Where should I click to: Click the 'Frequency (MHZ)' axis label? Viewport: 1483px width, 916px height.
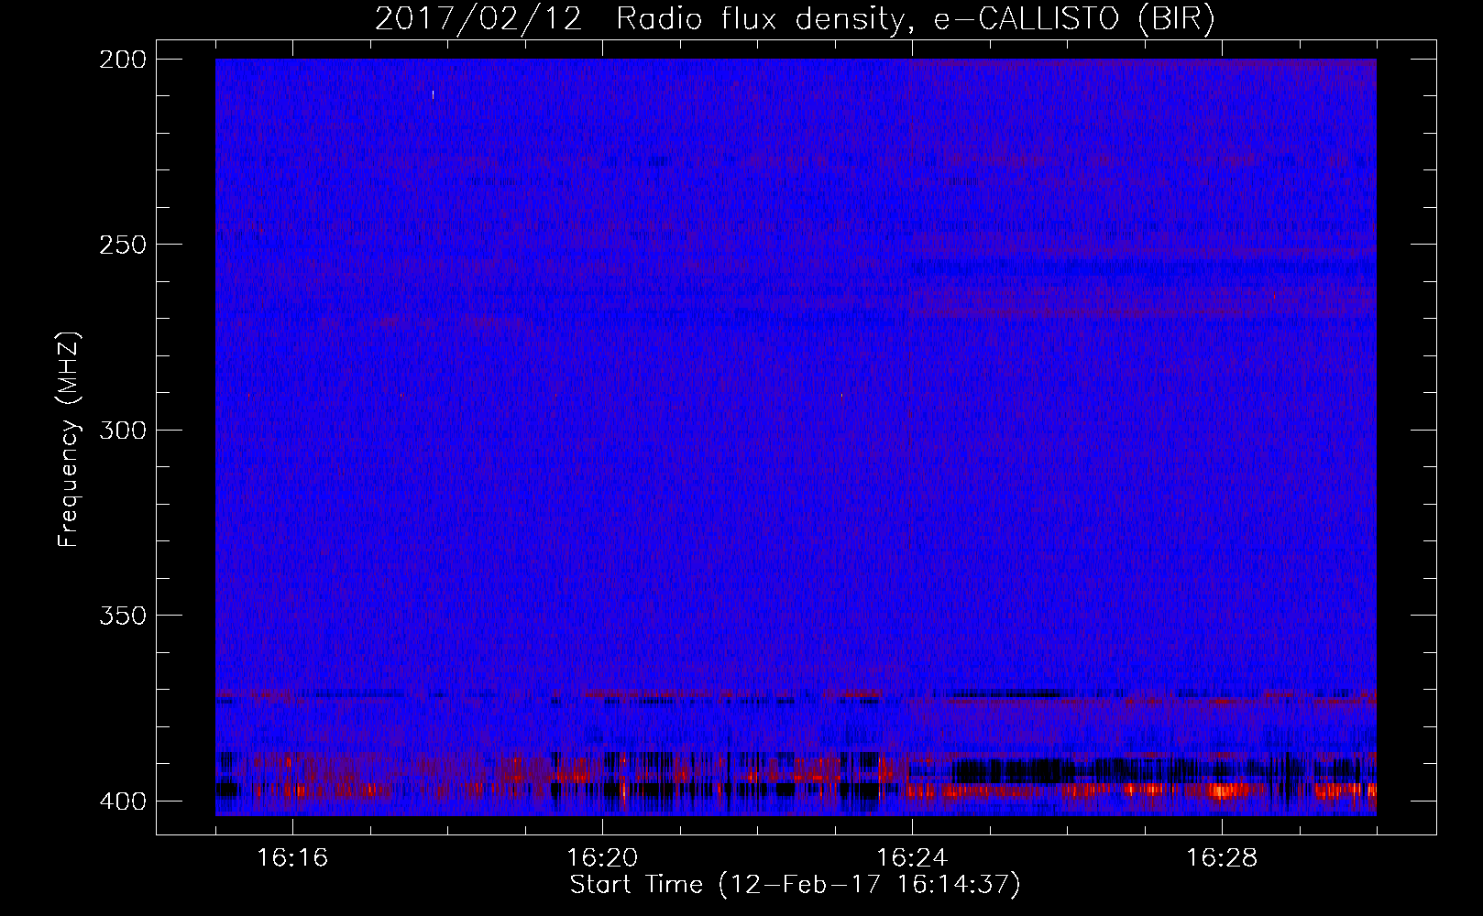69,440
